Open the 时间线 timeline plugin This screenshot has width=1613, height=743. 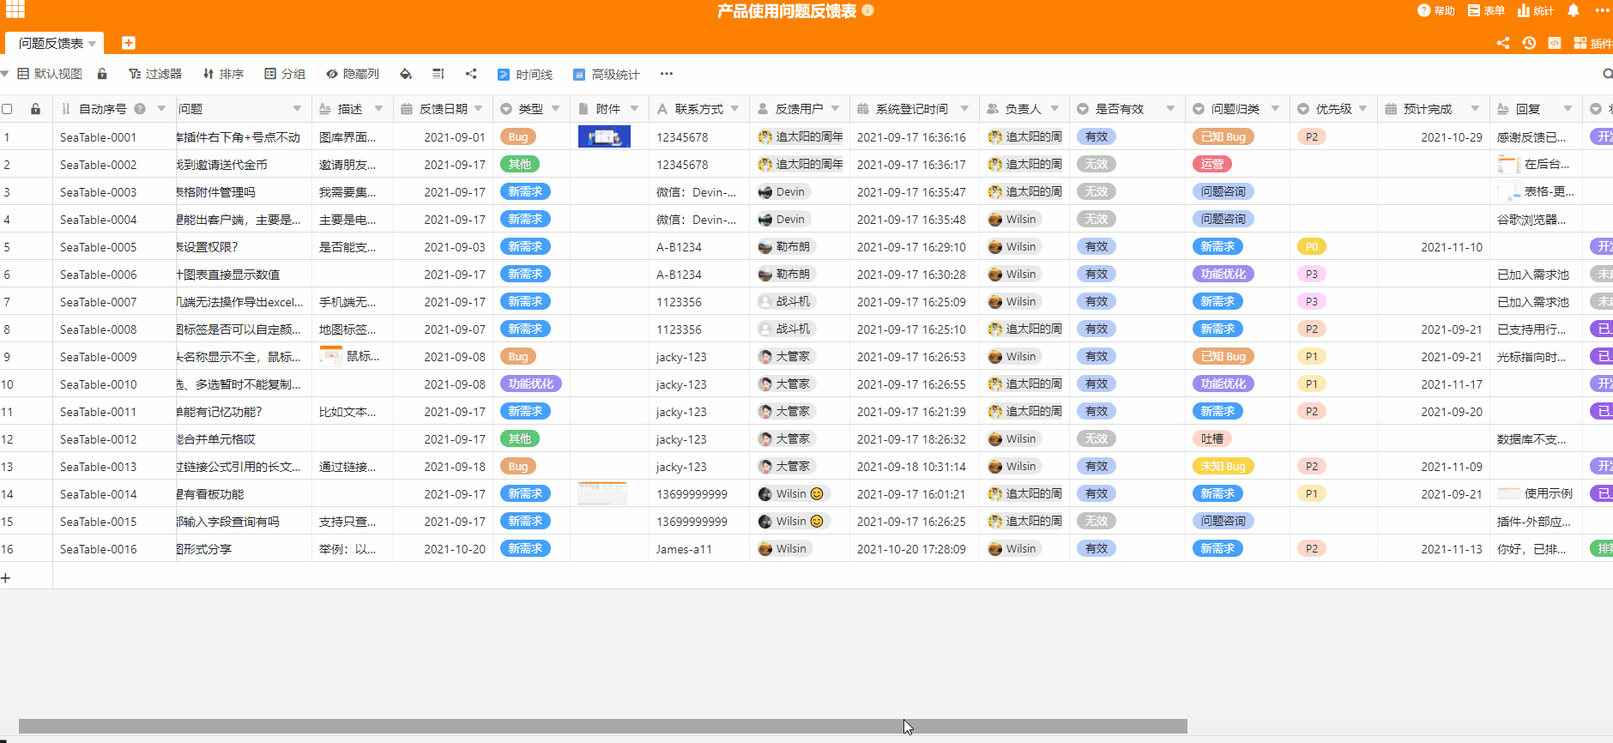click(x=525, y=75)
